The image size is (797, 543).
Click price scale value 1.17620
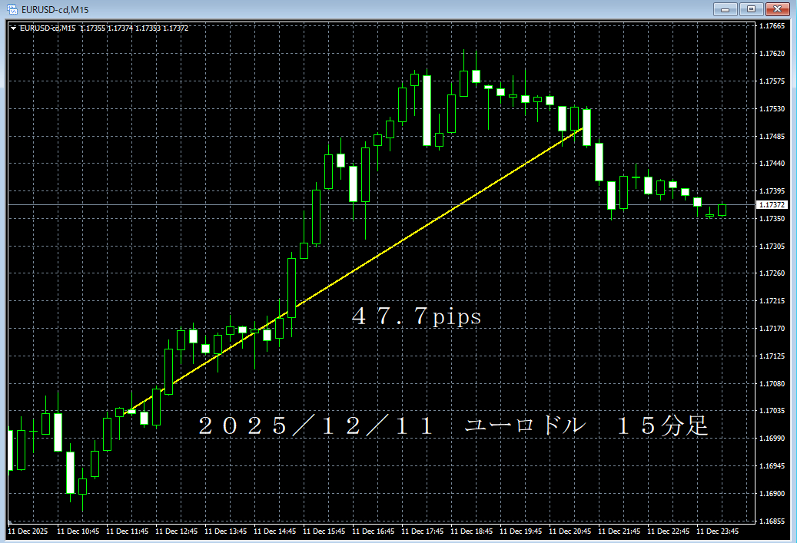772,53
